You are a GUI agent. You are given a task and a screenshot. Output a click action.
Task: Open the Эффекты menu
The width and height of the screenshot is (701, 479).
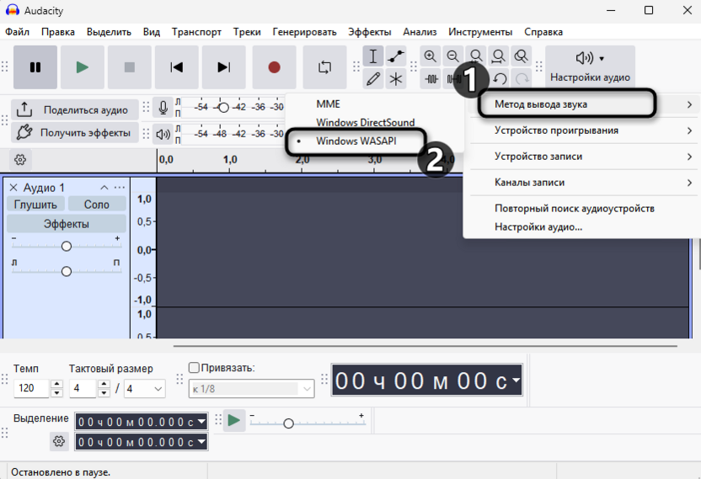pos(370,32)
